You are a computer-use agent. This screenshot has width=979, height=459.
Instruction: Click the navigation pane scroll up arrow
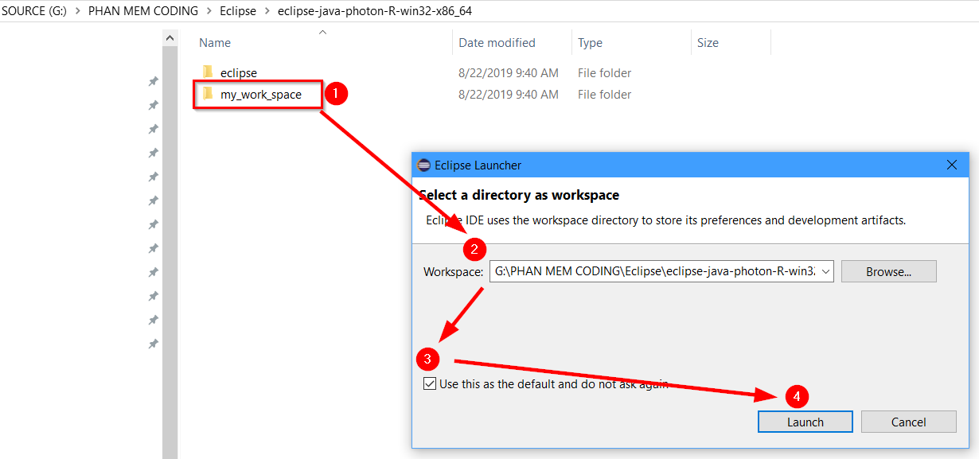[170, 38]
